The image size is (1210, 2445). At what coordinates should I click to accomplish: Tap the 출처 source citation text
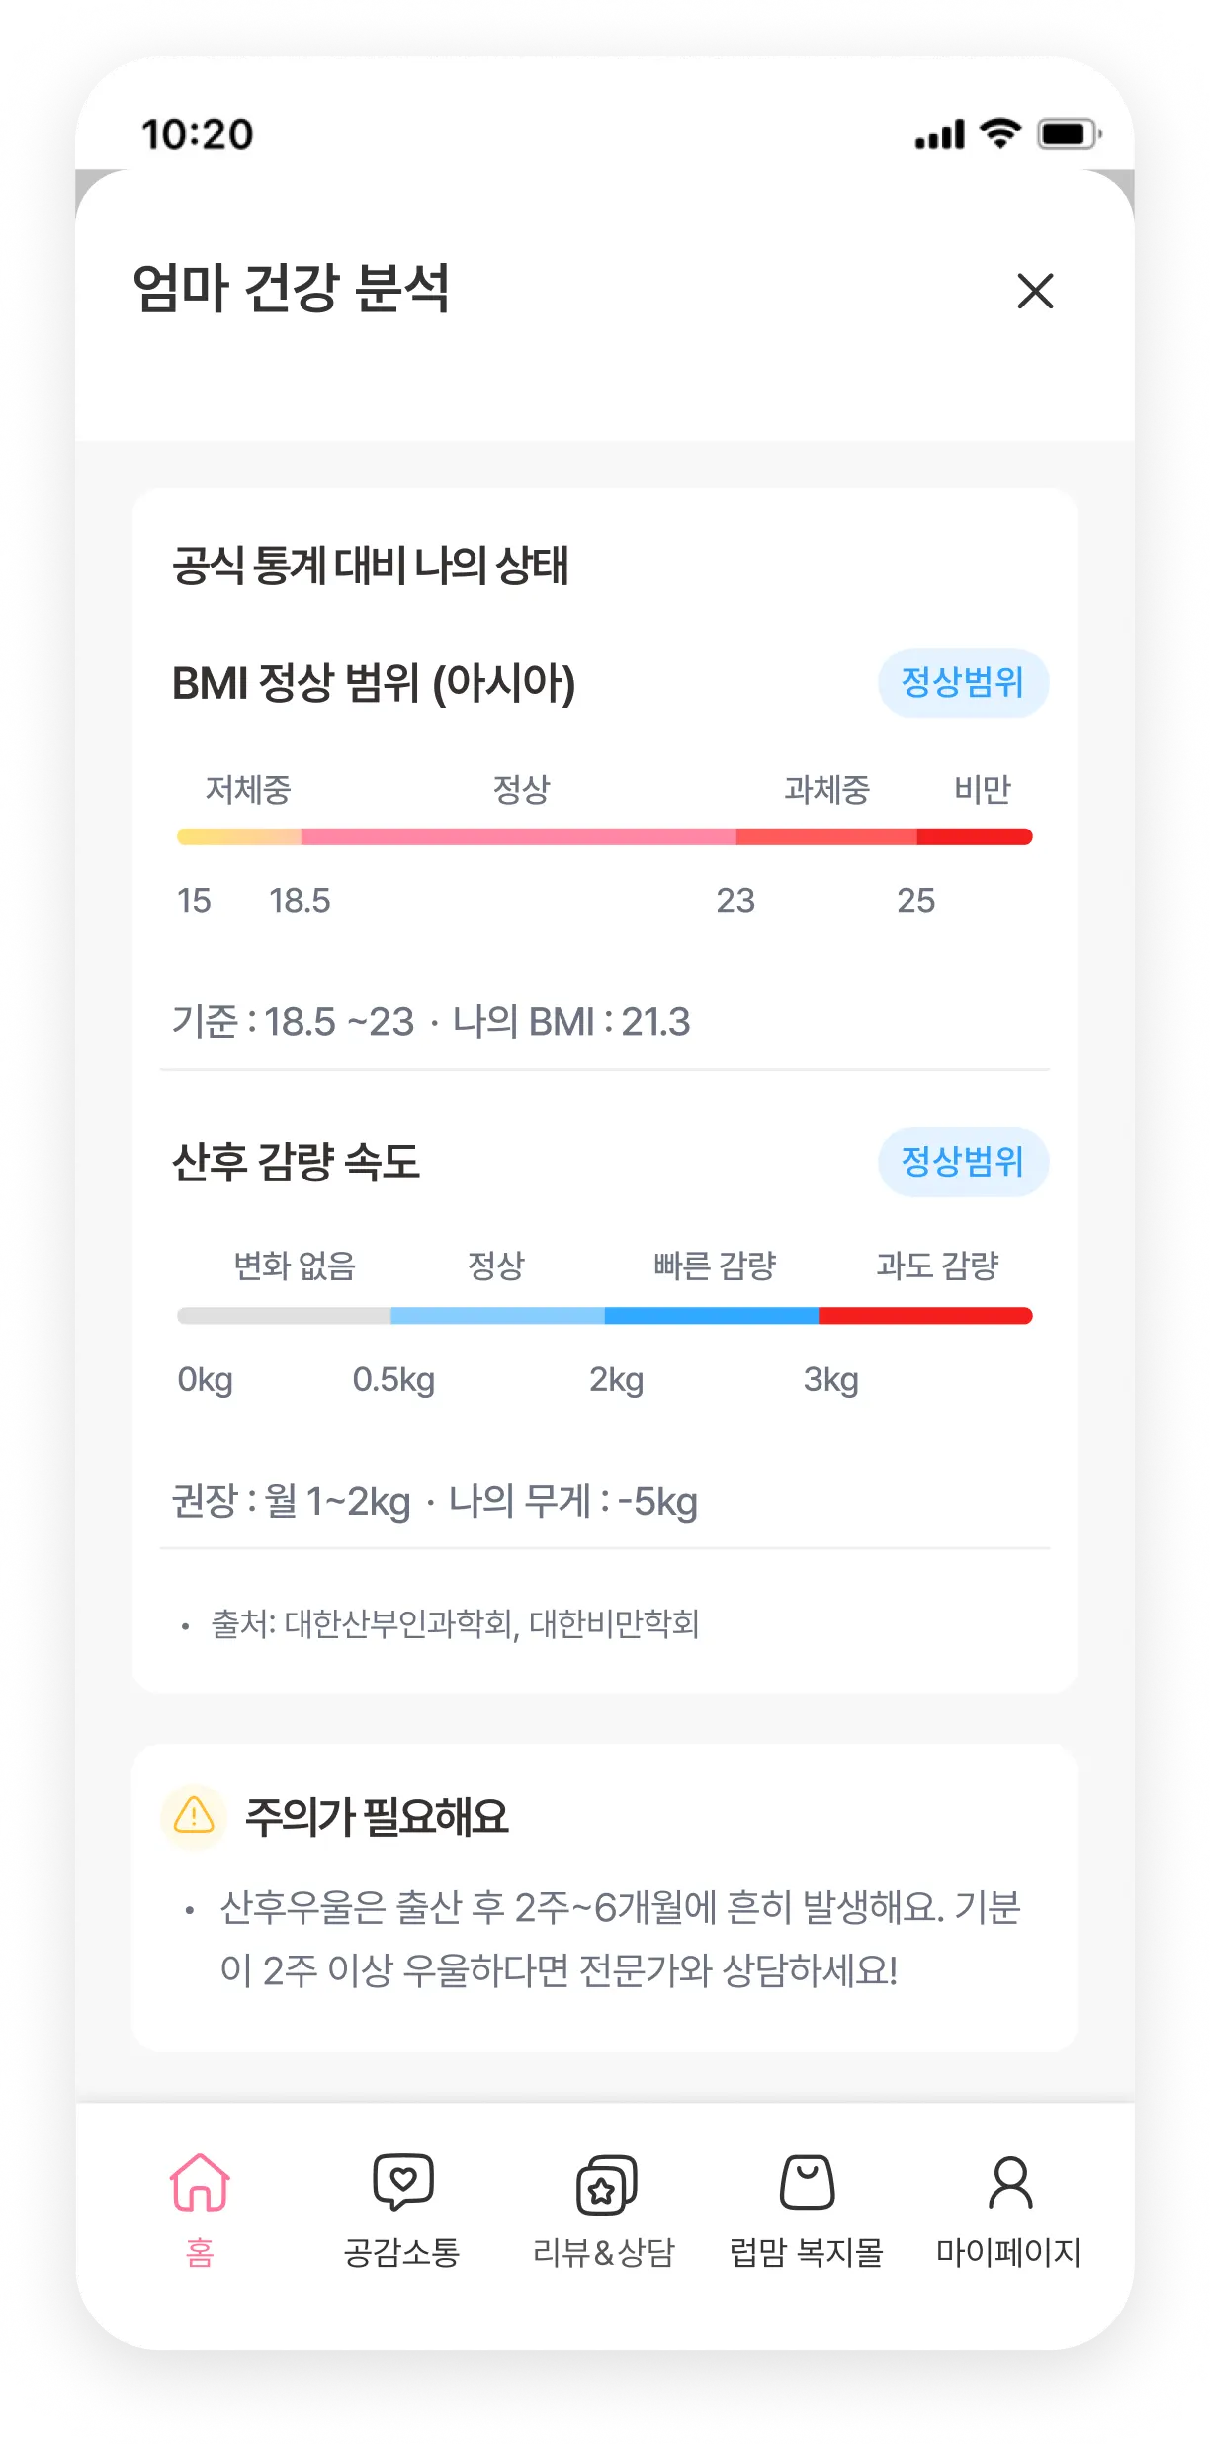tap(455, 1623)
